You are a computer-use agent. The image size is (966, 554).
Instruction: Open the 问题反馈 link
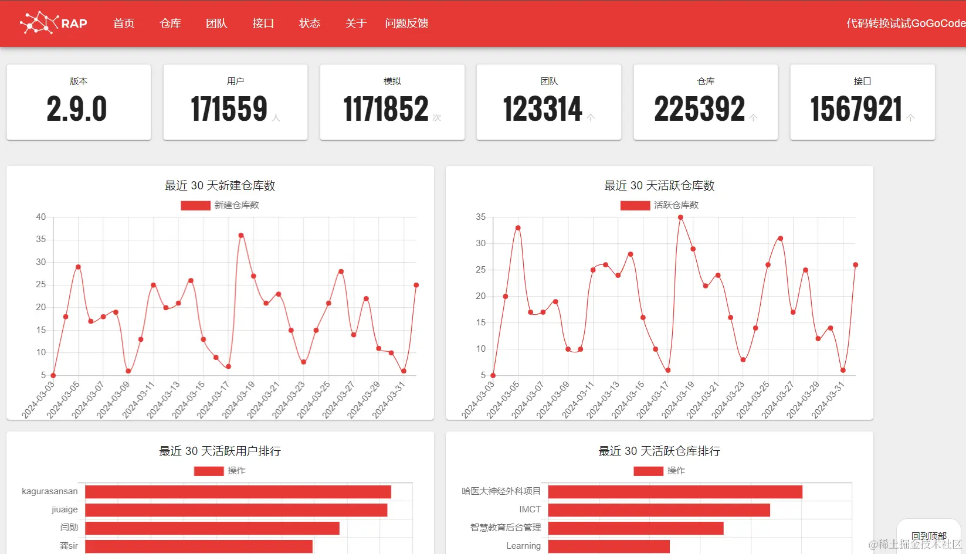[406, 23]
